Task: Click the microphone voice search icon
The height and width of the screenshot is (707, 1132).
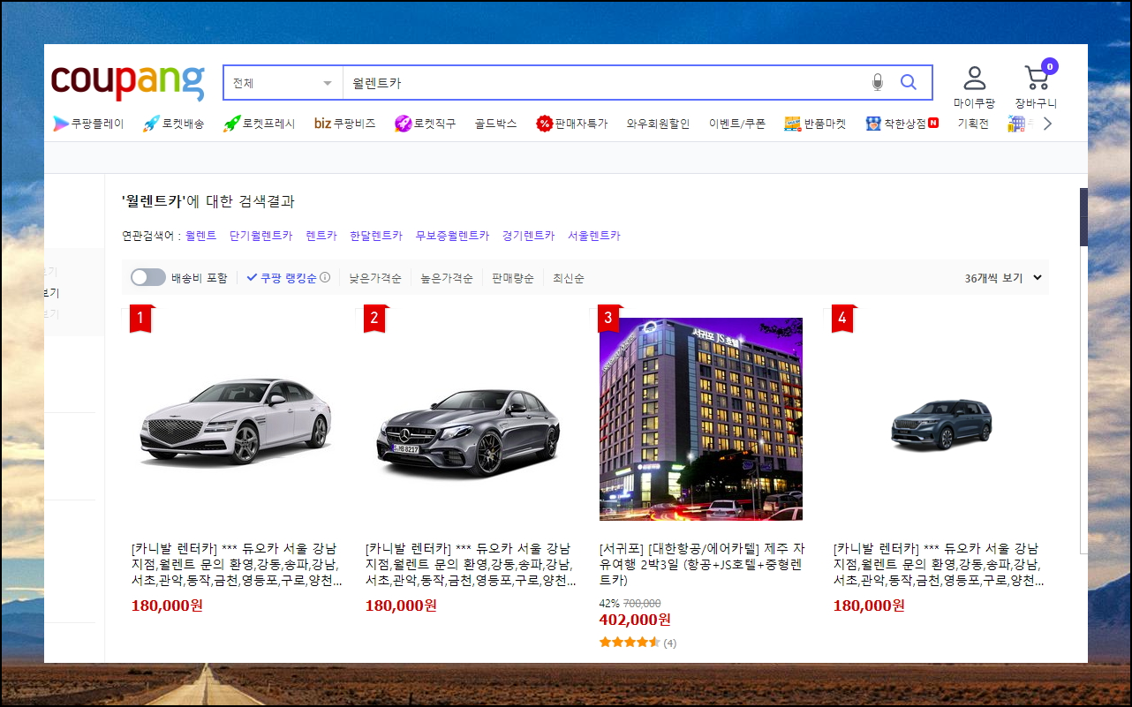Action: [x=877, y=82]
